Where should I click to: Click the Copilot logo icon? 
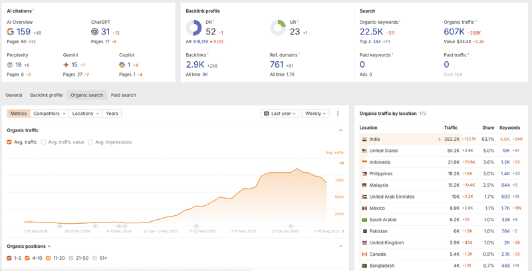(x=122, y=64)
